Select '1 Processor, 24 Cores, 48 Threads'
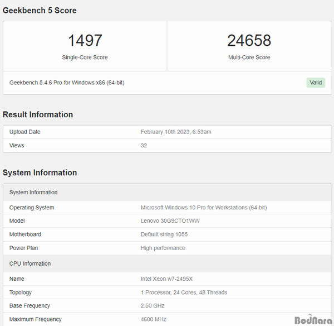 pos(184,293)
